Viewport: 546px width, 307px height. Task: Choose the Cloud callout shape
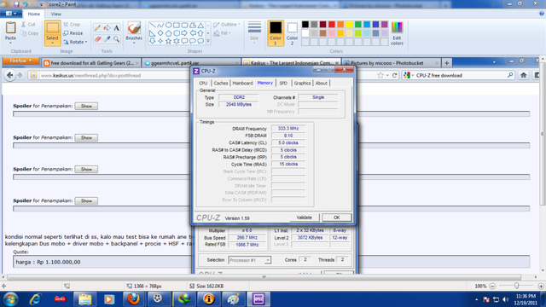(201, 41)
